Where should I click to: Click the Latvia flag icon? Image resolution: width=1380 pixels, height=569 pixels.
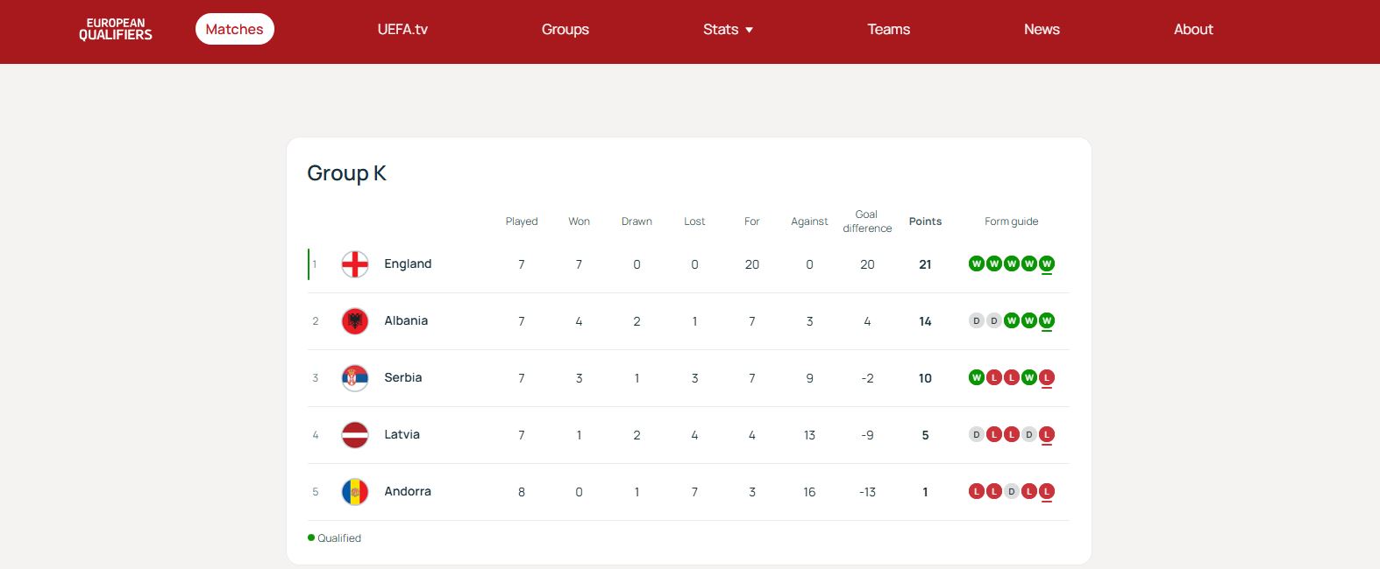pos(355,435)
